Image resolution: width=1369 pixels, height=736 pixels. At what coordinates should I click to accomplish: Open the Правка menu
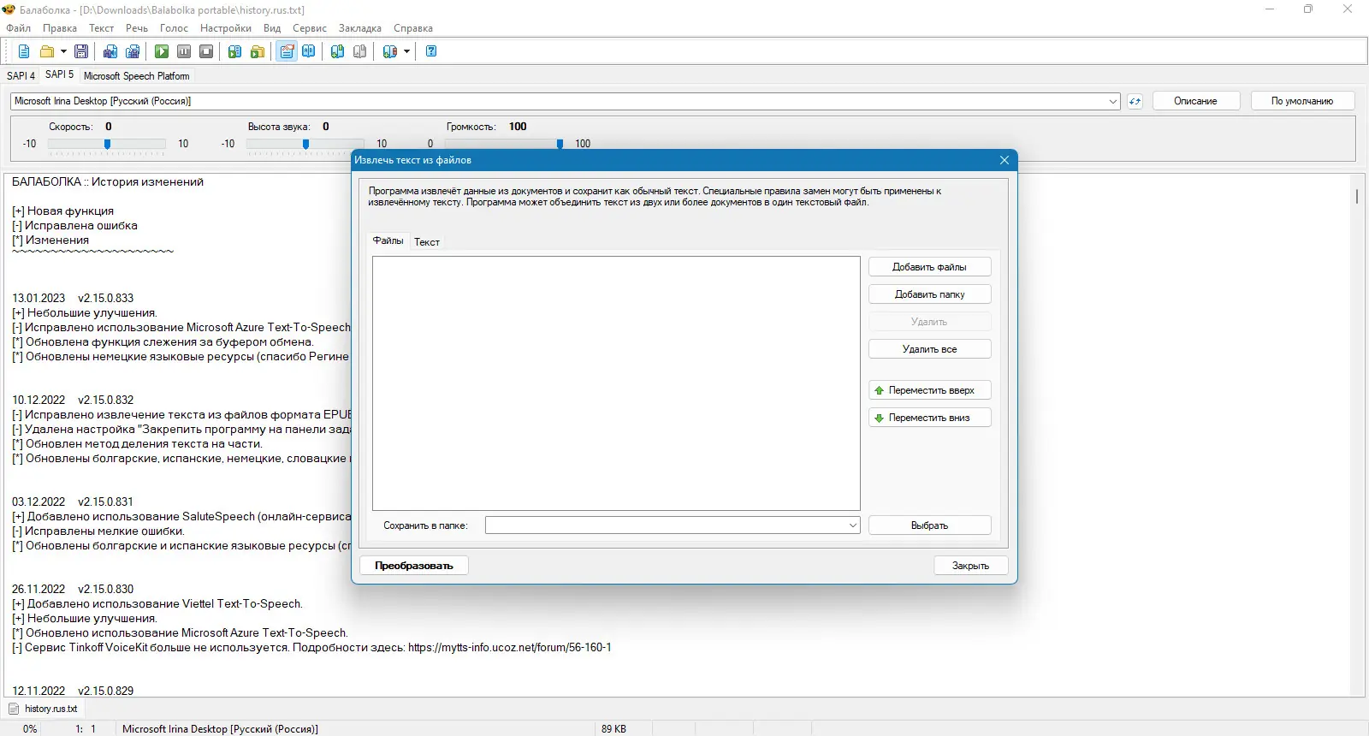click(60, 28)
